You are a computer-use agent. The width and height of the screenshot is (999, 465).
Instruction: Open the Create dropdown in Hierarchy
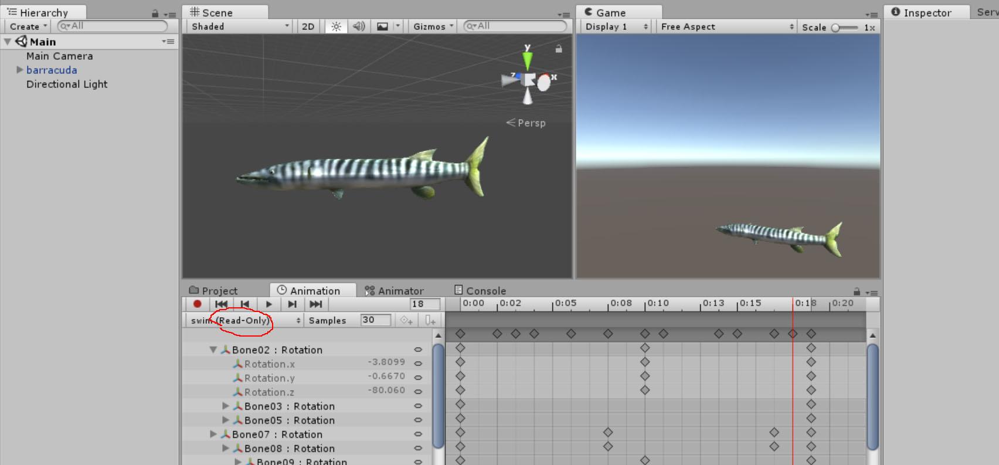click(x=28, y=26)
